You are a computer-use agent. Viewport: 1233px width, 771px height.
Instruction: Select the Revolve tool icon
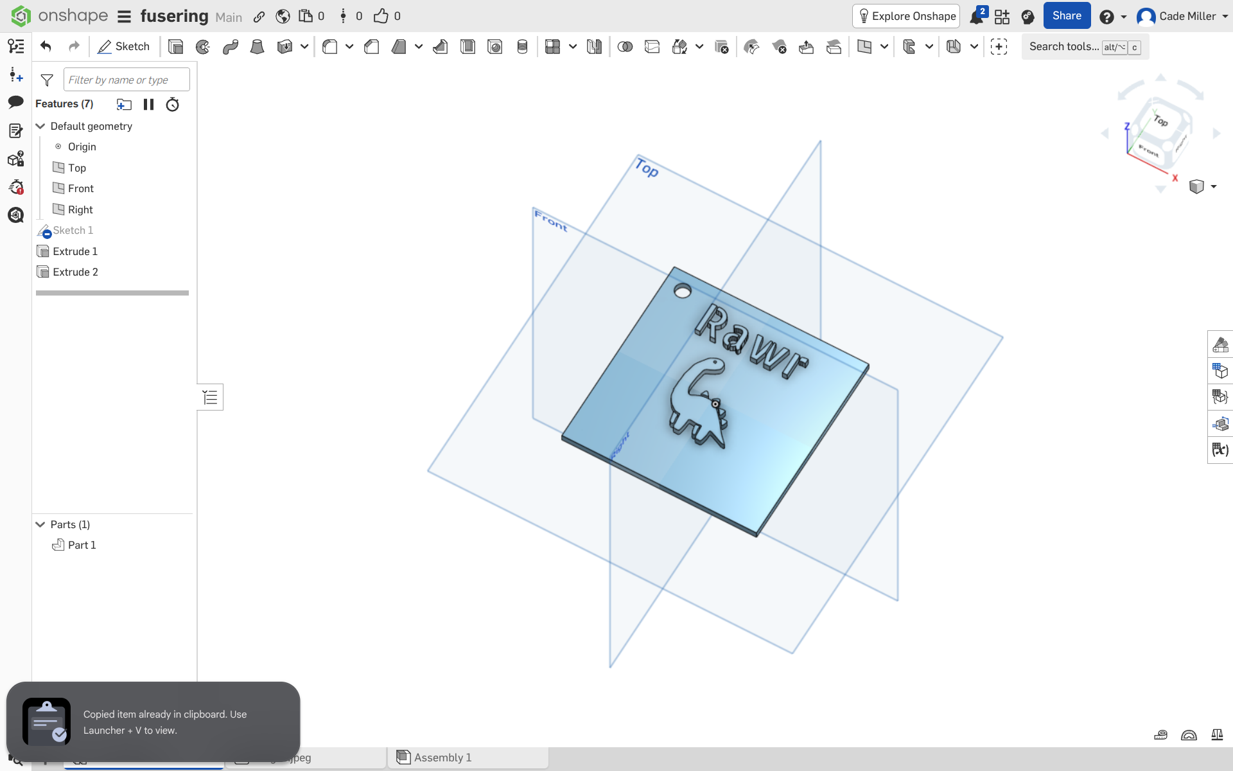click(203, 46)
